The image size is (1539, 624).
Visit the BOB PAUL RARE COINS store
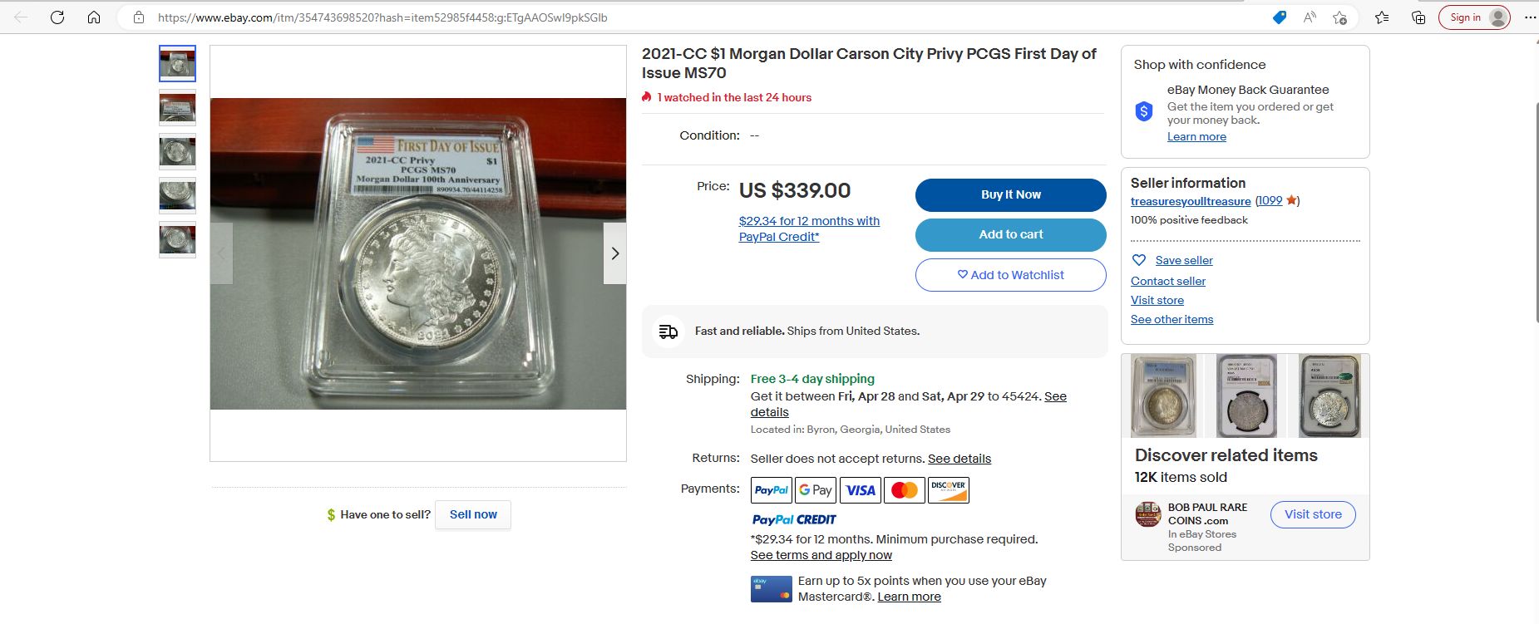(1312, 514)
